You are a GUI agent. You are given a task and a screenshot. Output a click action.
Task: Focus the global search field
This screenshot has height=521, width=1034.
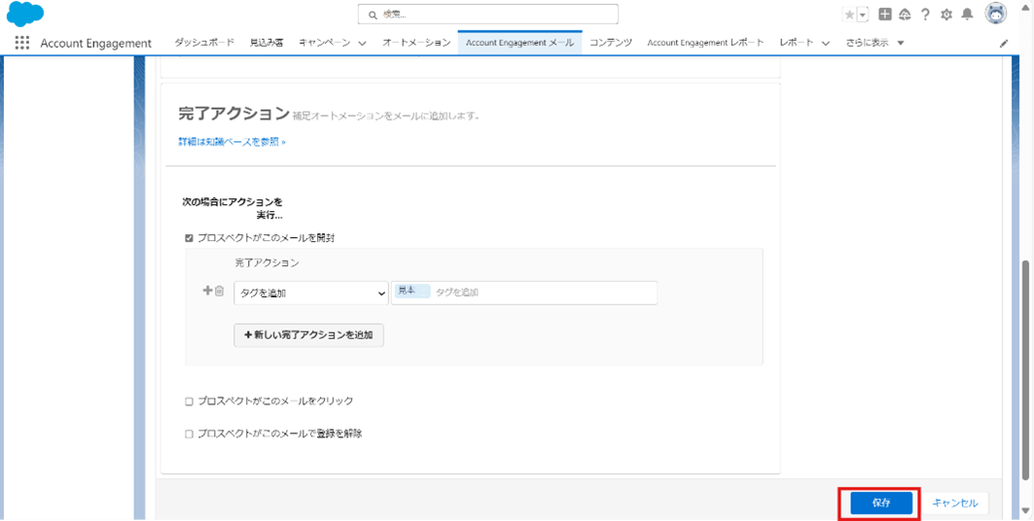[488, 14]
